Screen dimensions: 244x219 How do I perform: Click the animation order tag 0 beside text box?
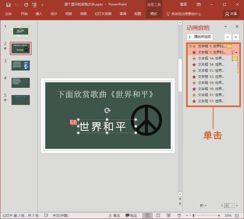[73, 122]
